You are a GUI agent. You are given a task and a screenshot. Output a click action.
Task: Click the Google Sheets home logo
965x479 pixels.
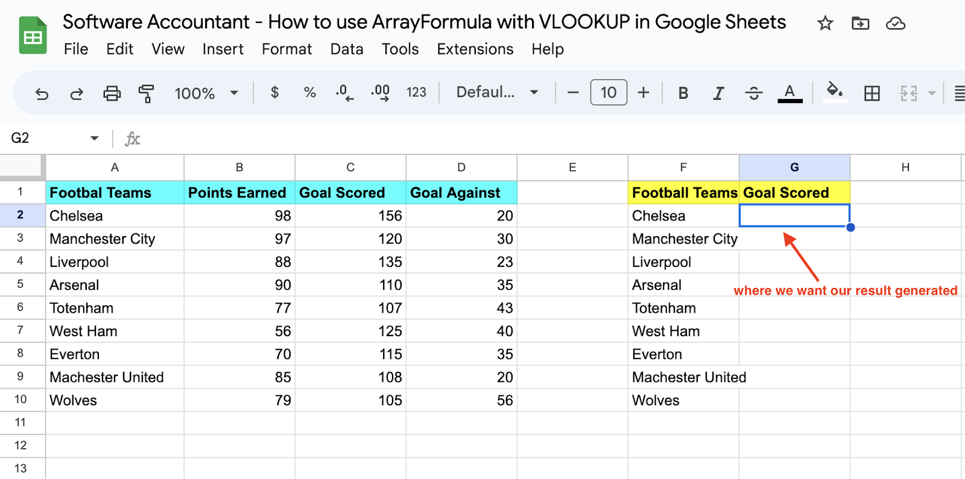[x=33, y=36]
